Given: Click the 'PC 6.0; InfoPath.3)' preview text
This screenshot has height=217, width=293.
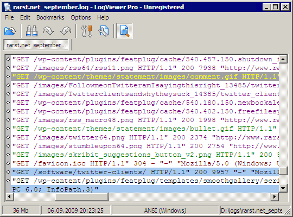Looking at the screenshot, I should (x=55, y=189).
